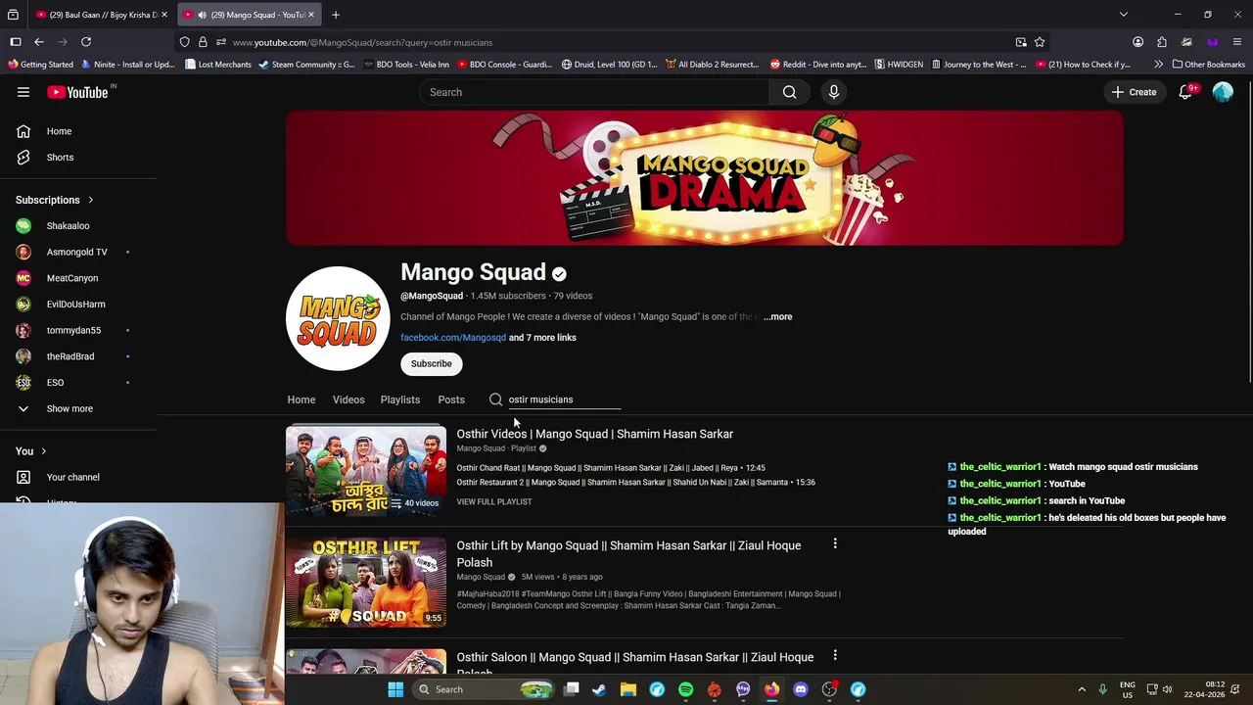Screen dimensions: 1253x705
Task: Open a new browser tab
Action: [335, 15]
